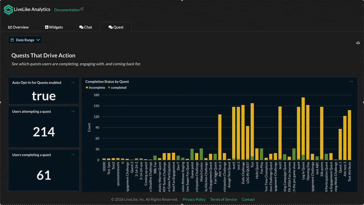The height and width of the screenshot is (205, 364).
Task: Click the test2 bar in chart
Action: (280, 133)
